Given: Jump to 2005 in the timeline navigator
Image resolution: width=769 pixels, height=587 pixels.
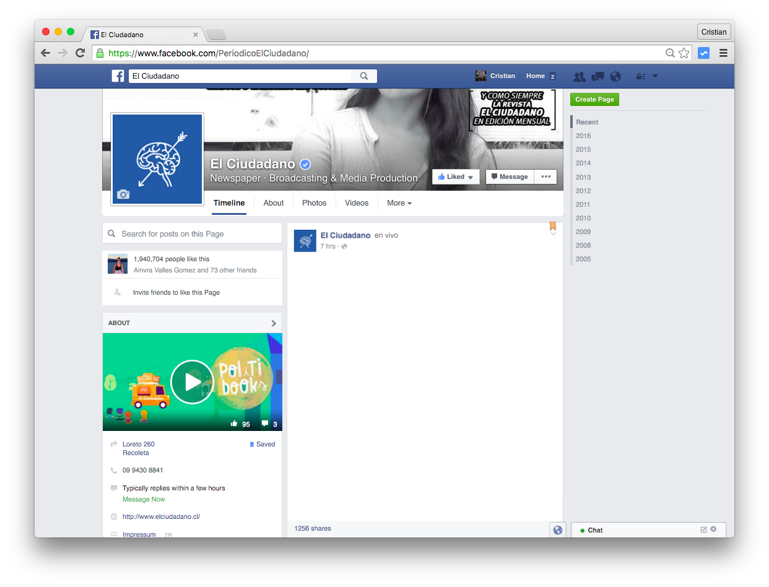Looking at the screenshot, I should (x=583, y=259).
